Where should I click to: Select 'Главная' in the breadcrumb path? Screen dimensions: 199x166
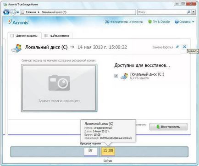pyautogui.click(x=31, y=12)
